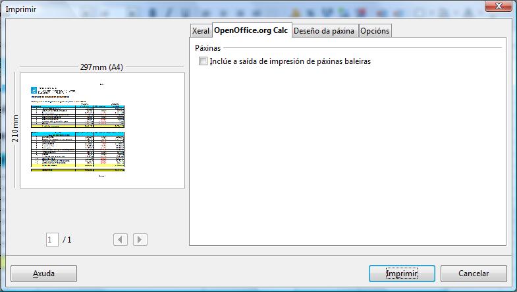The width and height of the screenshot is (517, 292).
Task: Click the 297mm (A4) width label
Action: pyautogui.click(x=101, y=67)
